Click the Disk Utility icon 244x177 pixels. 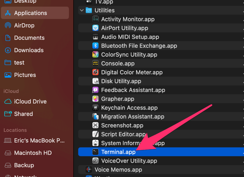pyautogui.click(x=95, y=81)
